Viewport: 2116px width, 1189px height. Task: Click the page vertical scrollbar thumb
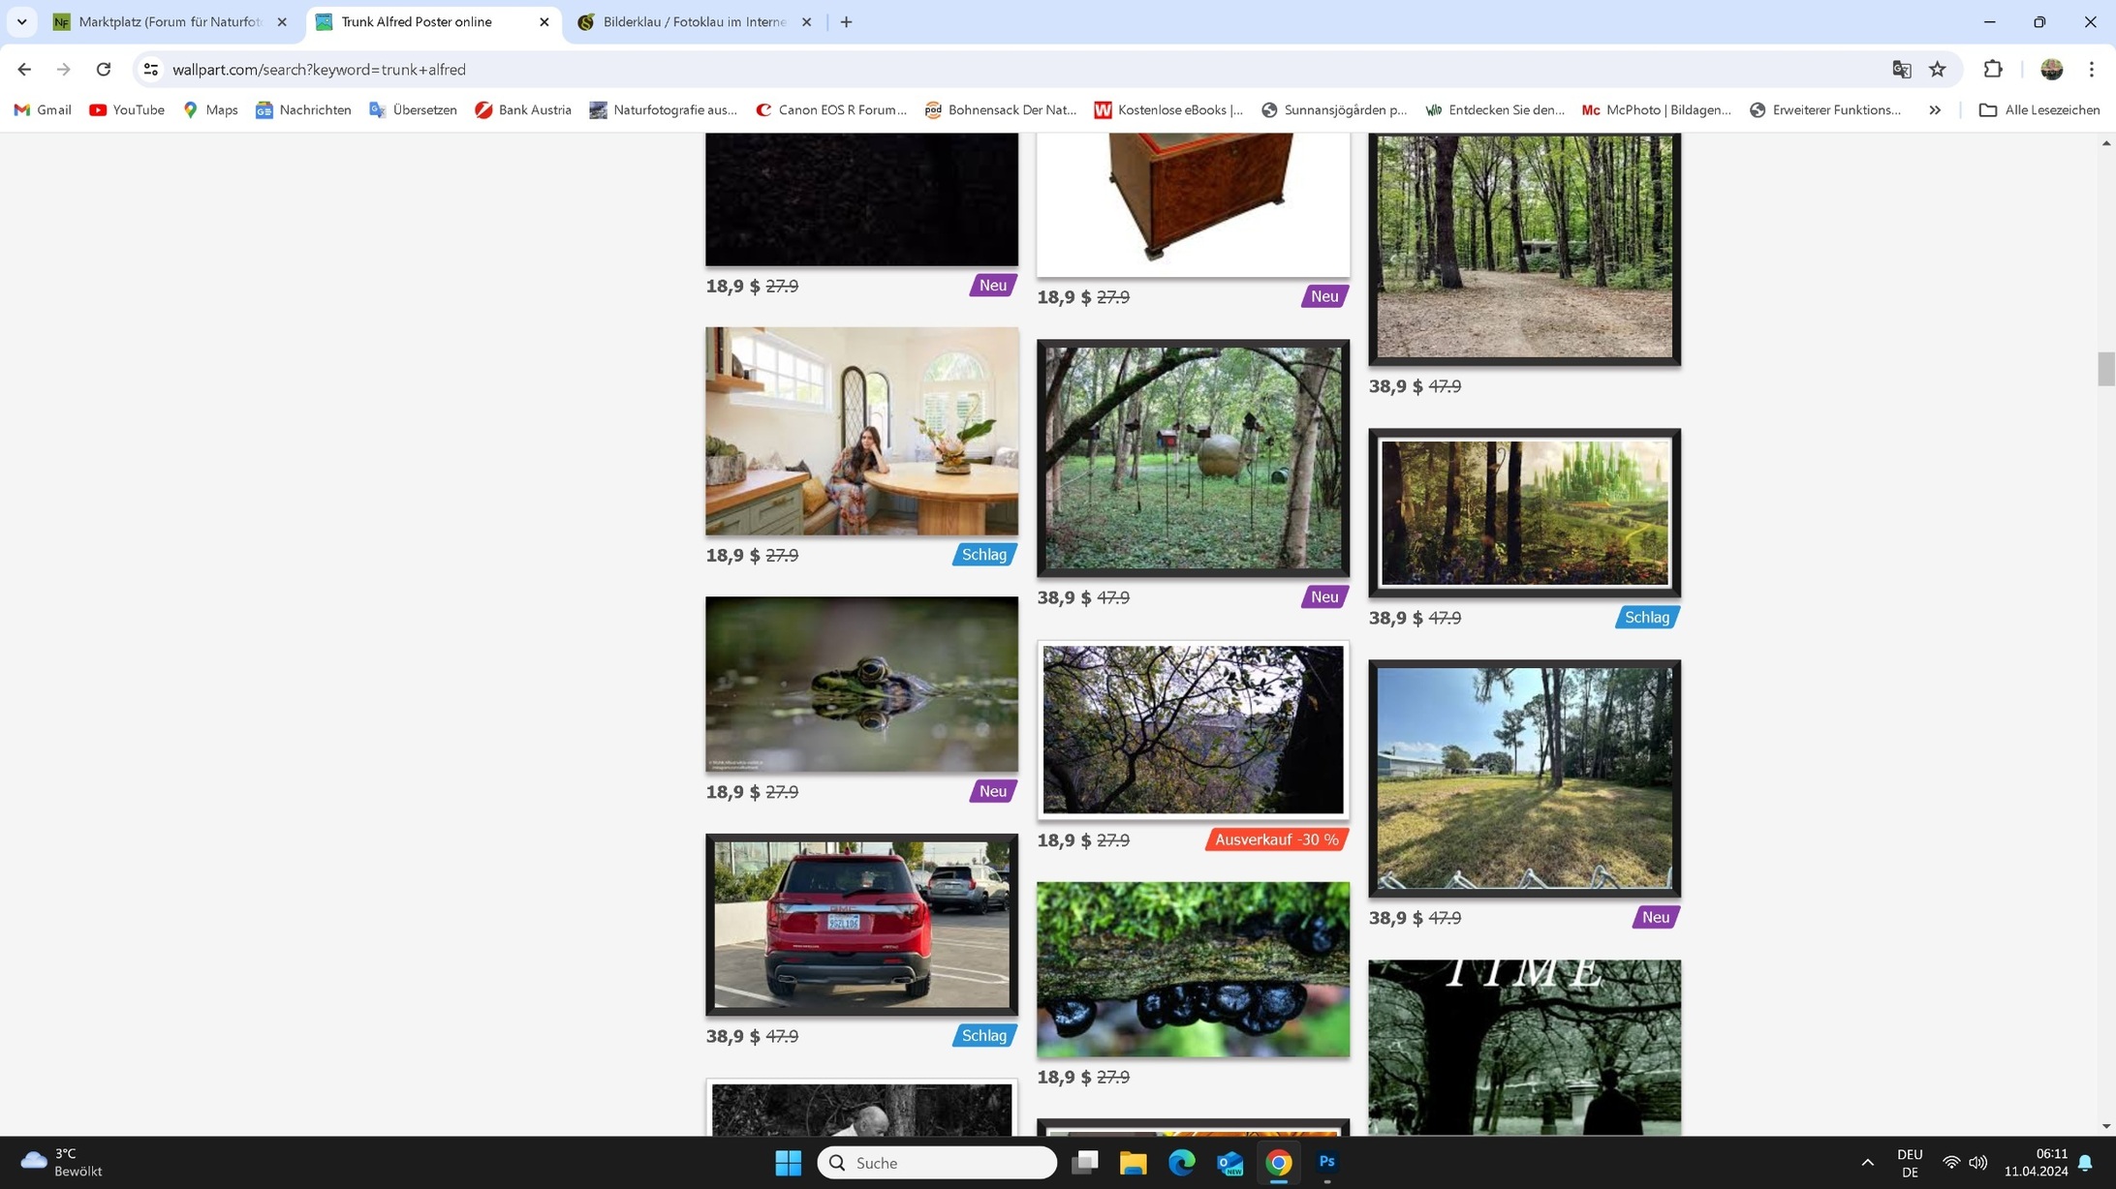[x=2105, y=369]
